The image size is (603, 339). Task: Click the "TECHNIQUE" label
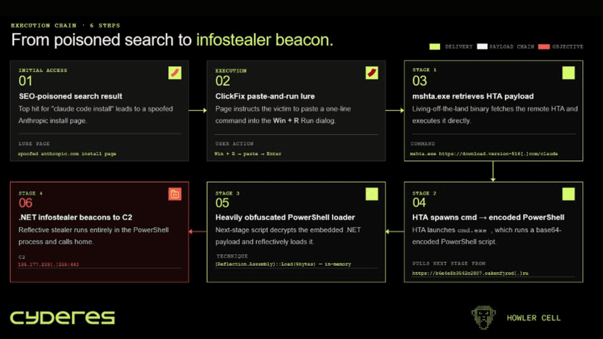232,256
